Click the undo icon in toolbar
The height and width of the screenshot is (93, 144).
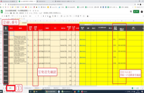click(x=2, y=16)
